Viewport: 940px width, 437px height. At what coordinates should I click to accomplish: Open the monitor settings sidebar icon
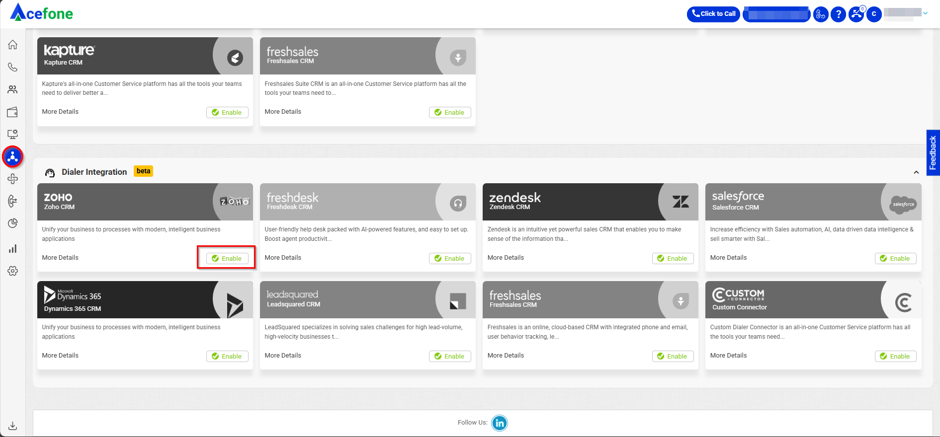(x=13, y=134)
